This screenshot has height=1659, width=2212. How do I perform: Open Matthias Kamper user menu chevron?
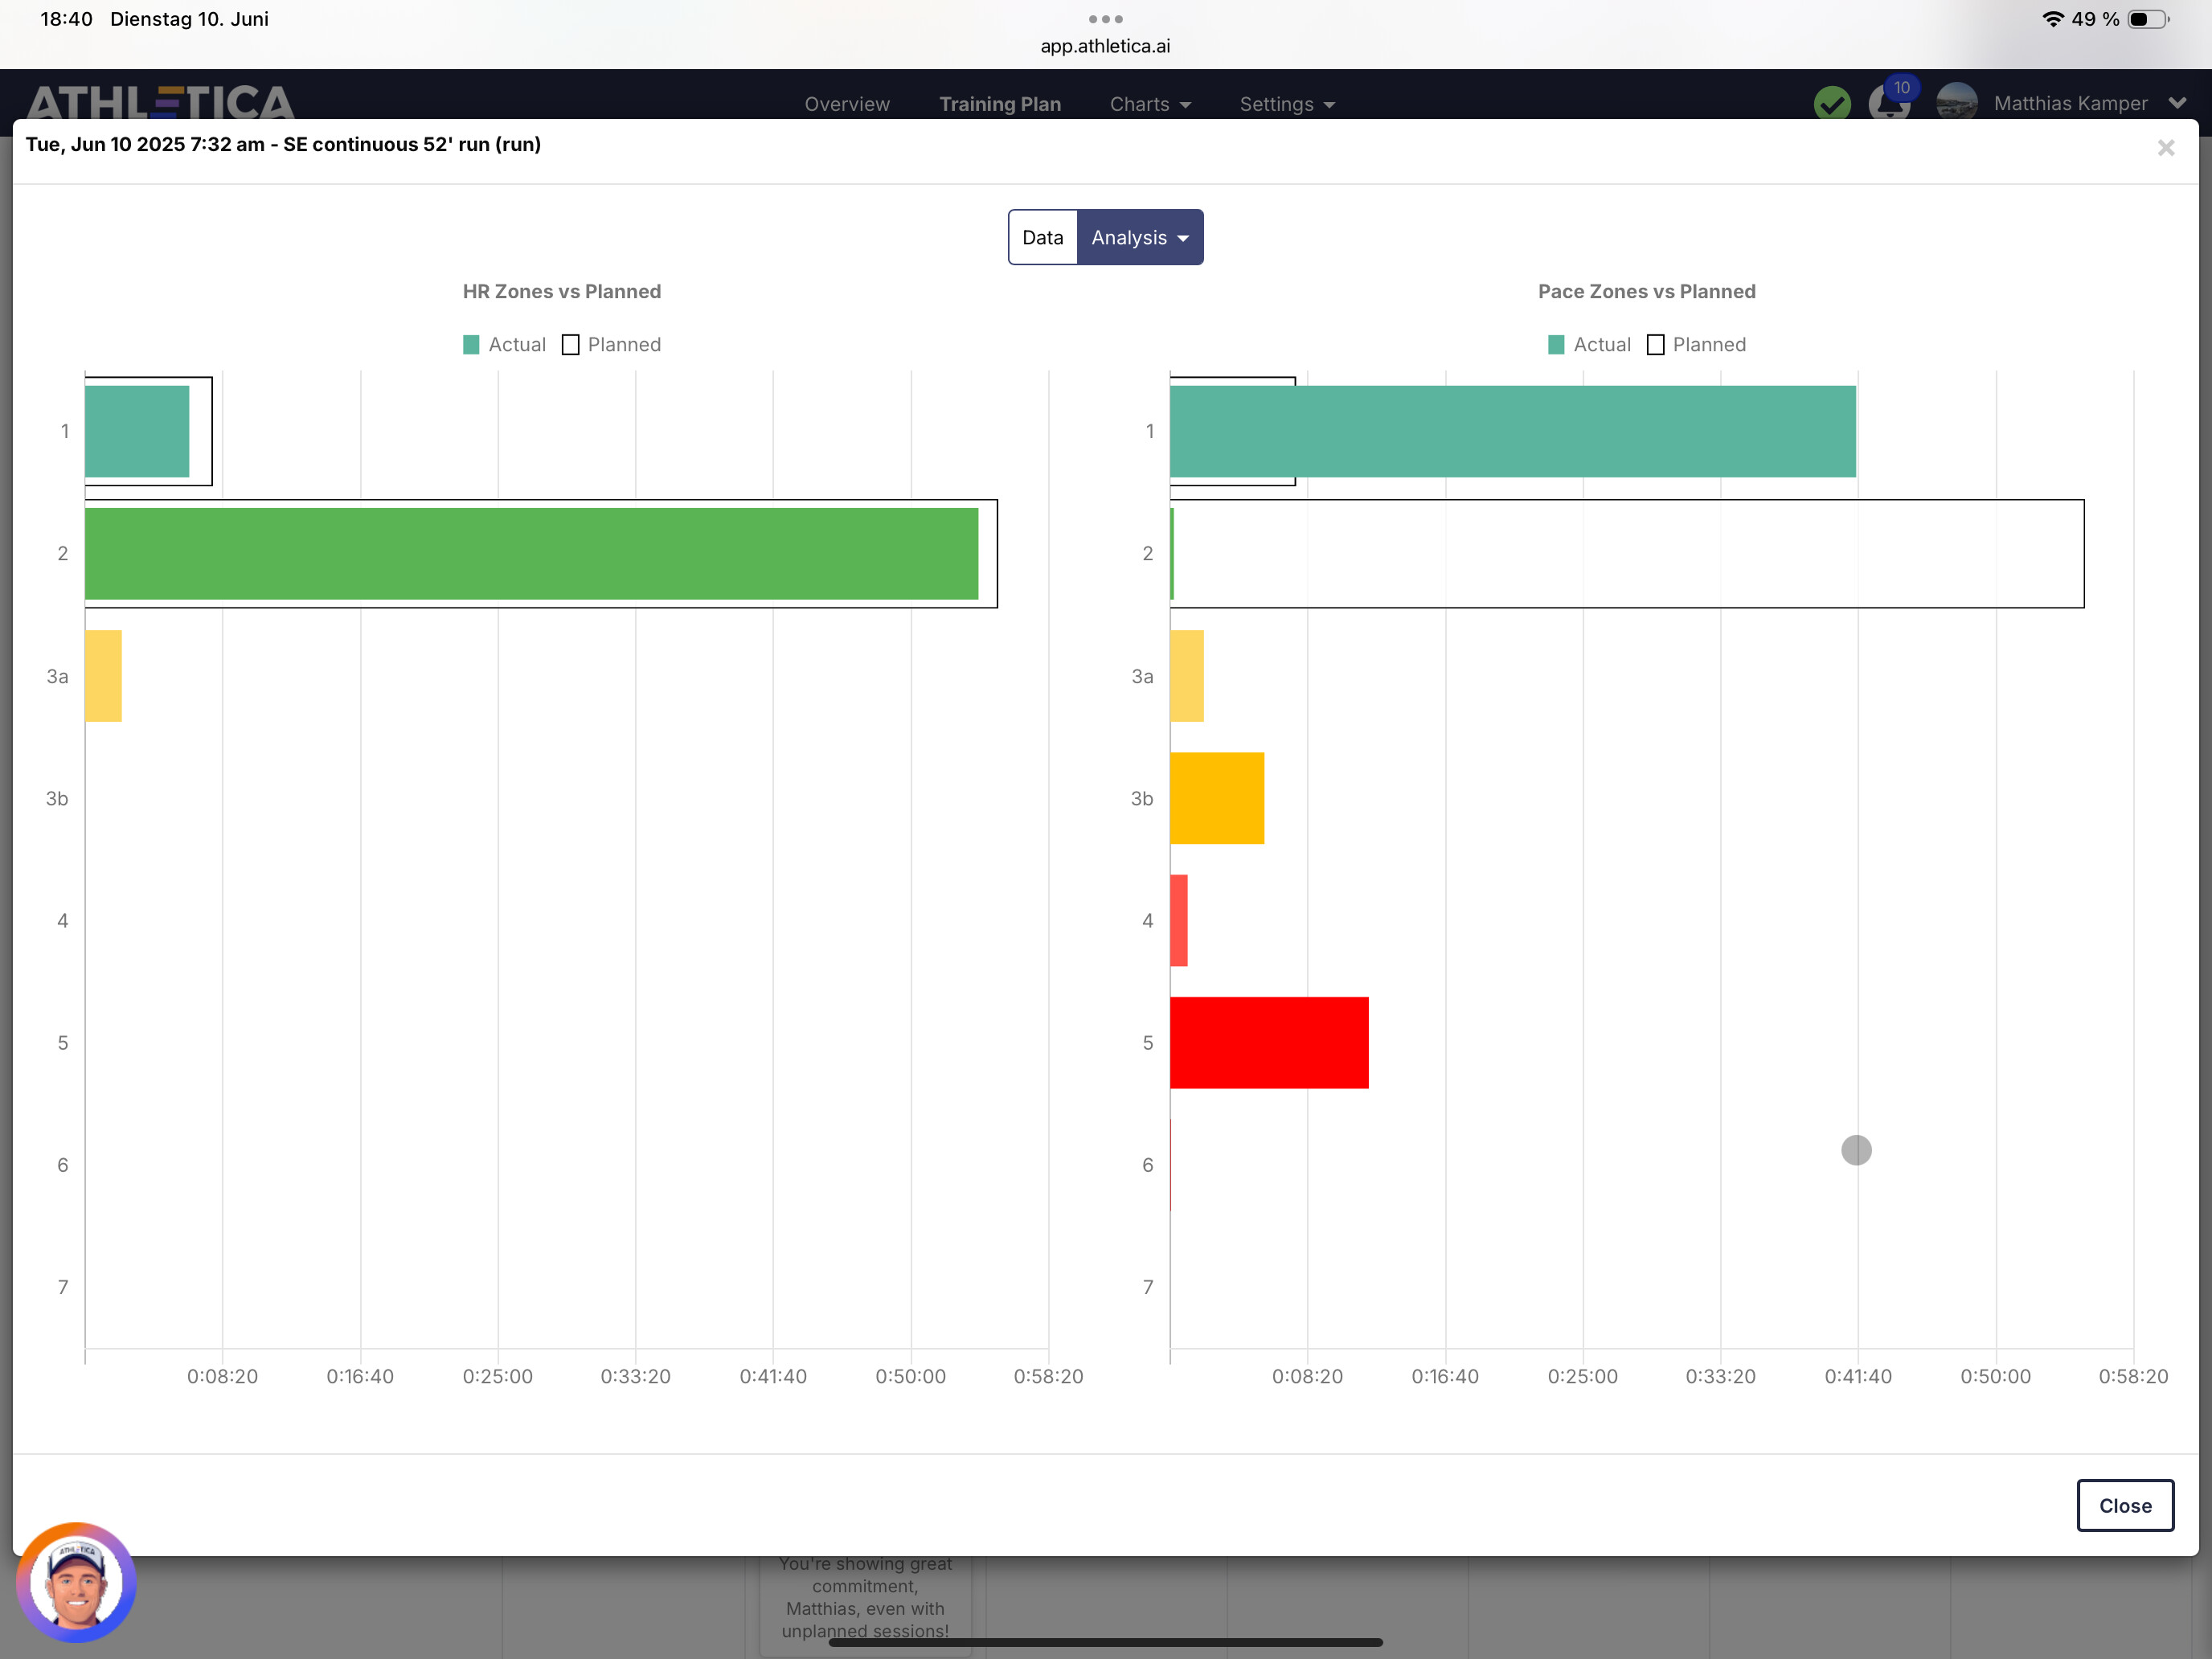click(2177, 103)
